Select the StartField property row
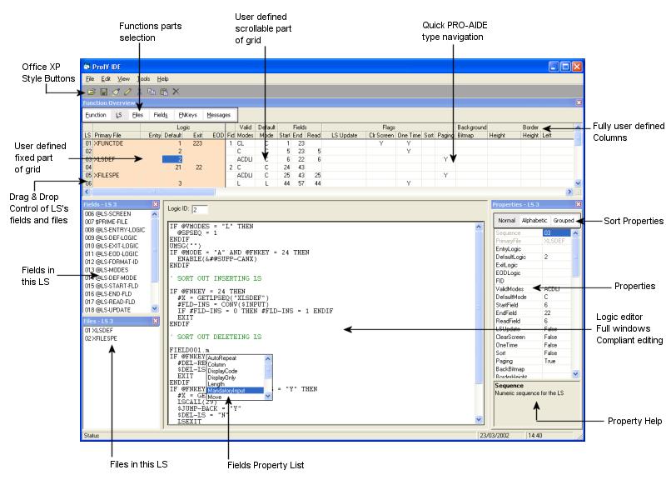The height and width of the screenshot is (500, 666). click(533, 305)
